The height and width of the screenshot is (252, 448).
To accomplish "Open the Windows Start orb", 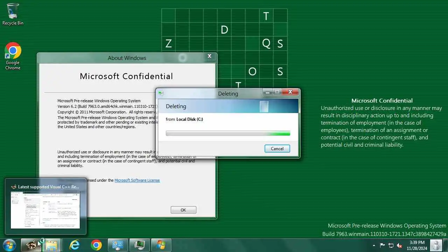I will 9,245.
